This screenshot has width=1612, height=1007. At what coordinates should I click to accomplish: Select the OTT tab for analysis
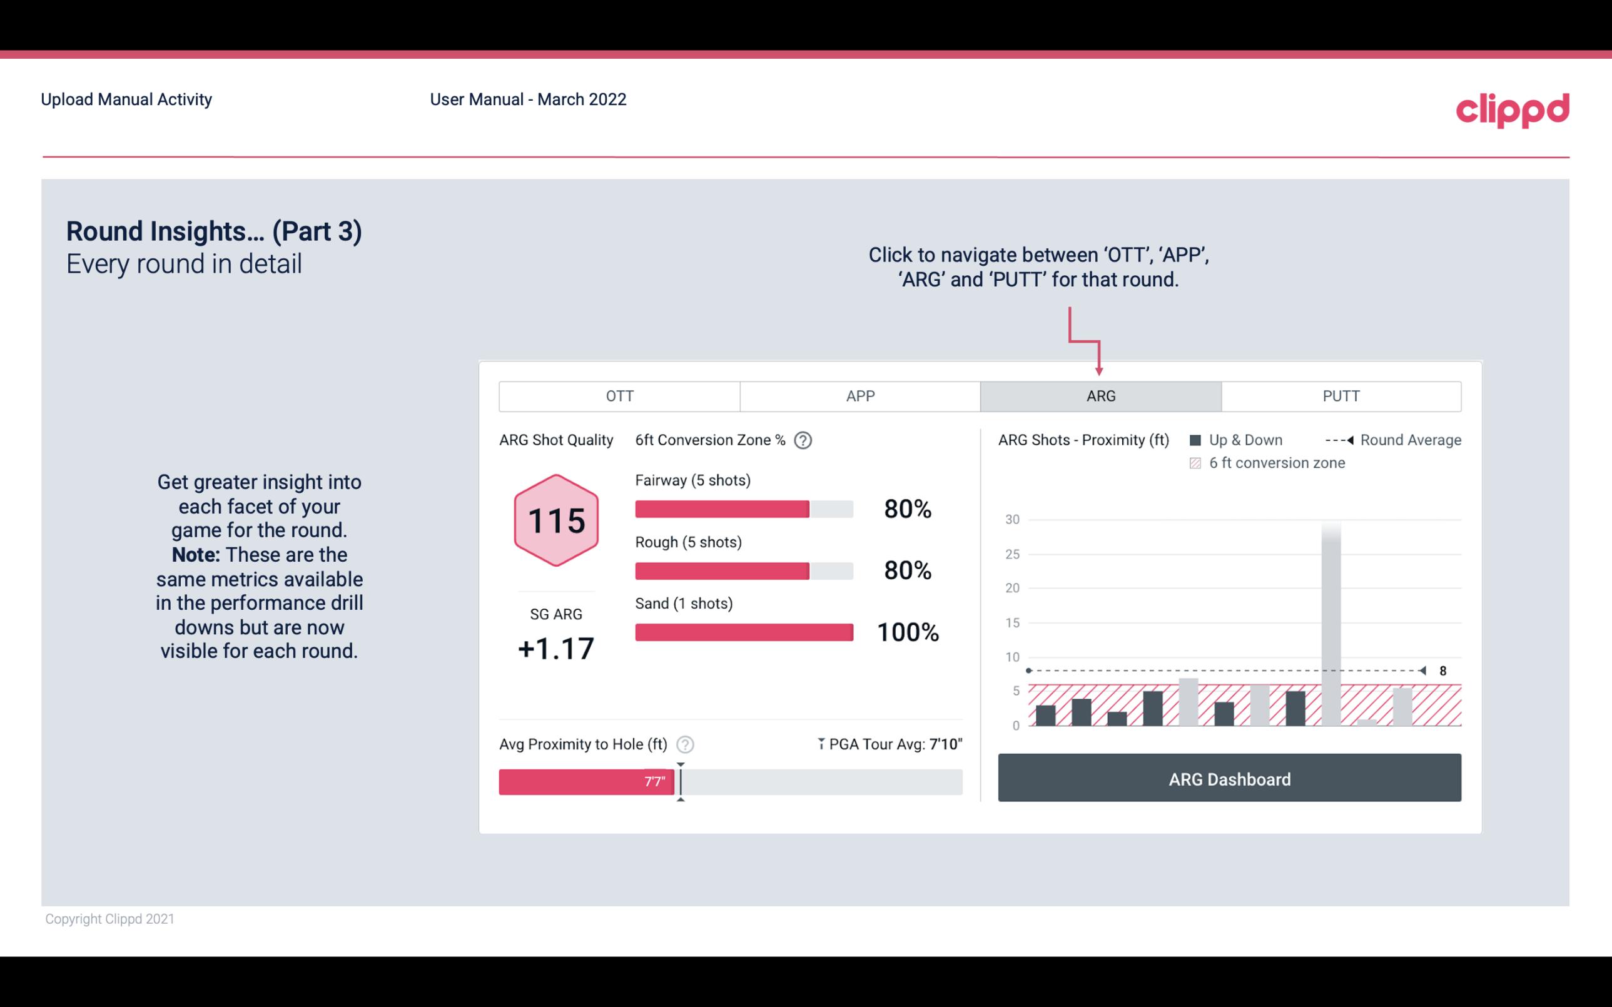click(x=619, y=395)
